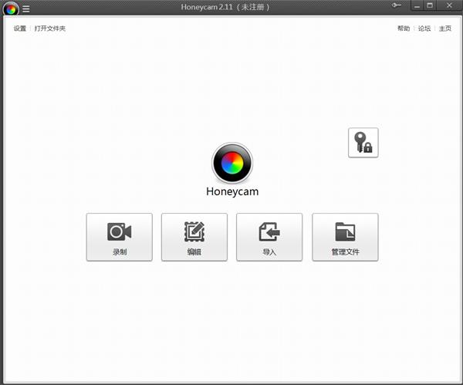Visit the 论坛 (Forum) link
The height and width of the screenshot is (385, 463).
pos(424,29)
